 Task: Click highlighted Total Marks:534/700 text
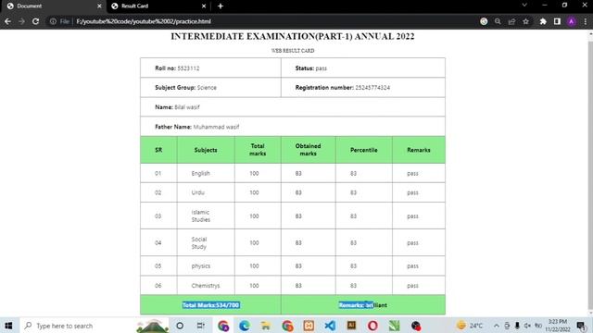(210, 305)
